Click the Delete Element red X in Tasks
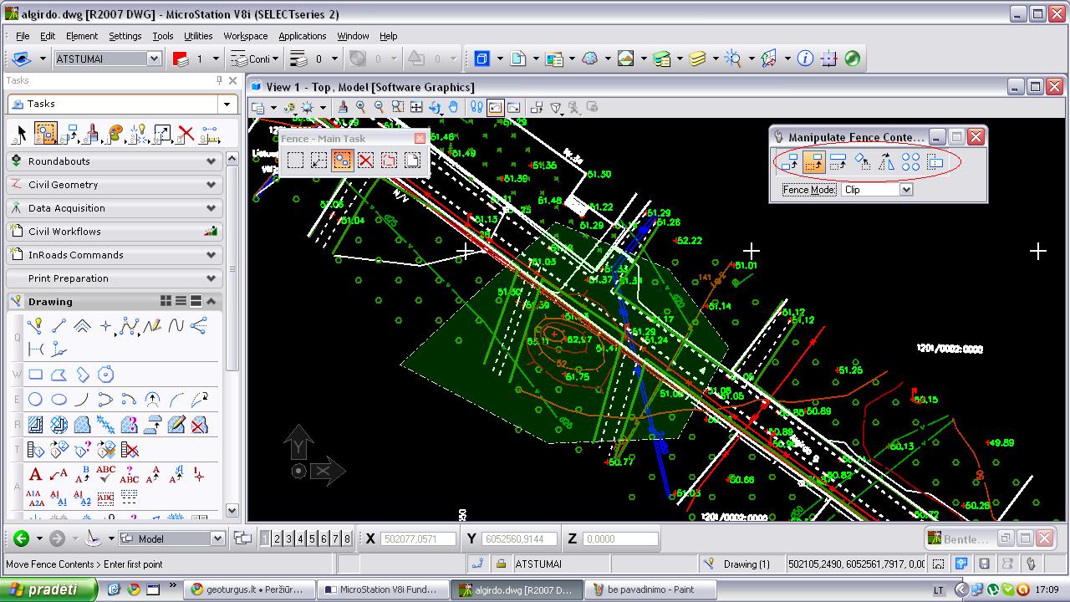 (x=186, y=134)
